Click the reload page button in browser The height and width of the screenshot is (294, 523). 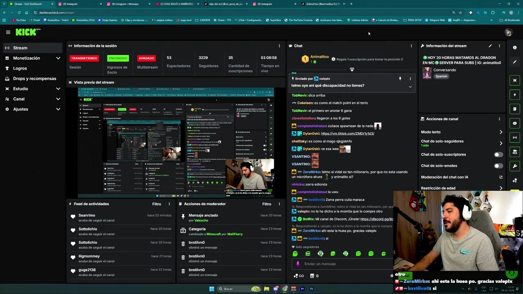click(x=19, y=13)
